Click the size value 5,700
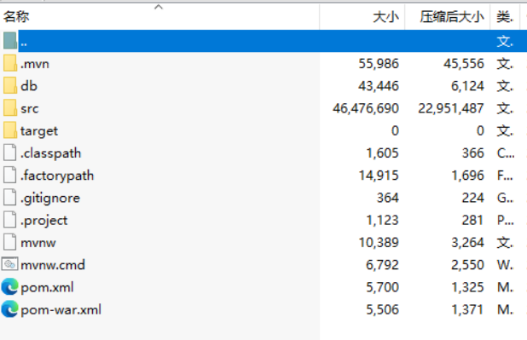This screenshot has width=527, height=340. pos(383,287)
